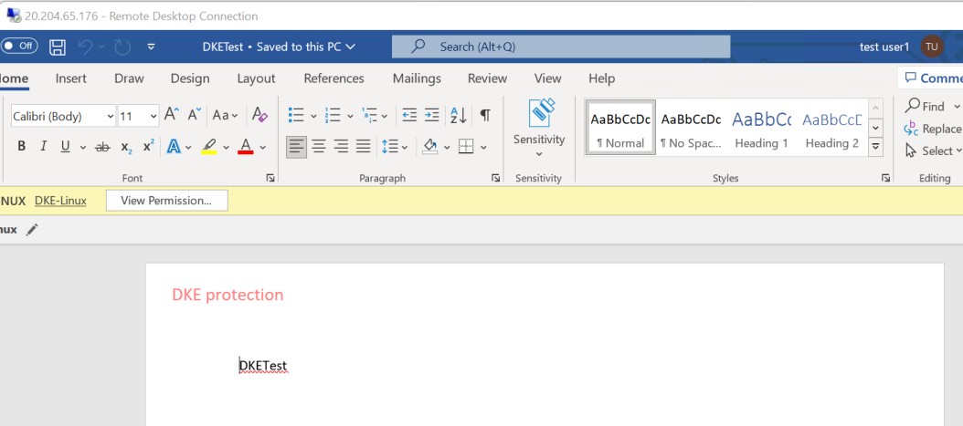Click Decrease Indent icon

click(x=409, y=115)
